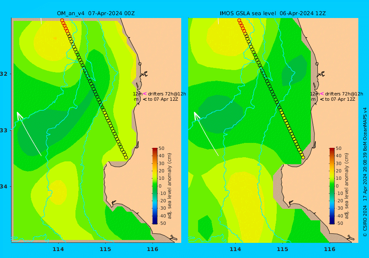Click the top 50 tick on the OM_an_v4 colorbar
The image size is (369, 258).
(162, 148)
